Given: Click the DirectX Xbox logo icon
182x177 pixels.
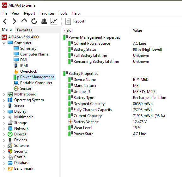Looking at the screenshot, I should 10,134.
